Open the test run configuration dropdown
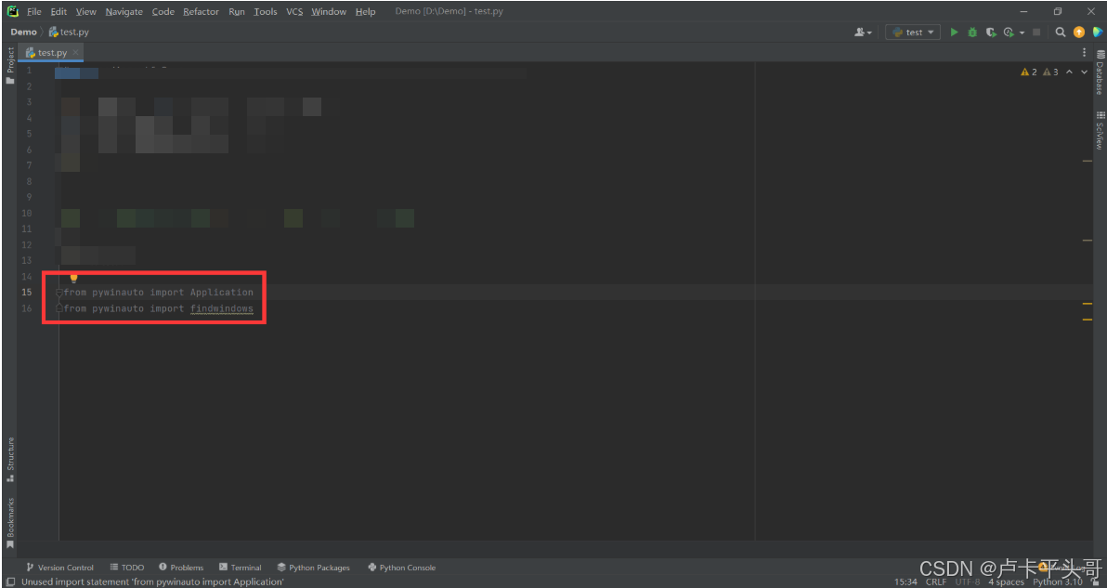Image resolution: width=1107 pixels, height=588 pixels. point(913,32)
